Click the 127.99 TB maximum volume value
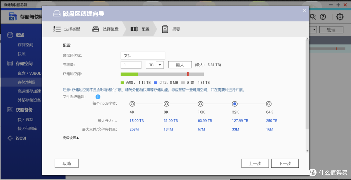The height and width of the screenshot is (180, 351). [x=240, y=121]
